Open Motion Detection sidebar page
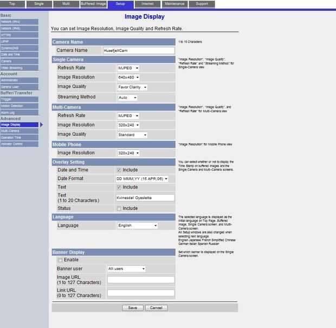This screenshot has width=336, height=328. tap(20, 106)
